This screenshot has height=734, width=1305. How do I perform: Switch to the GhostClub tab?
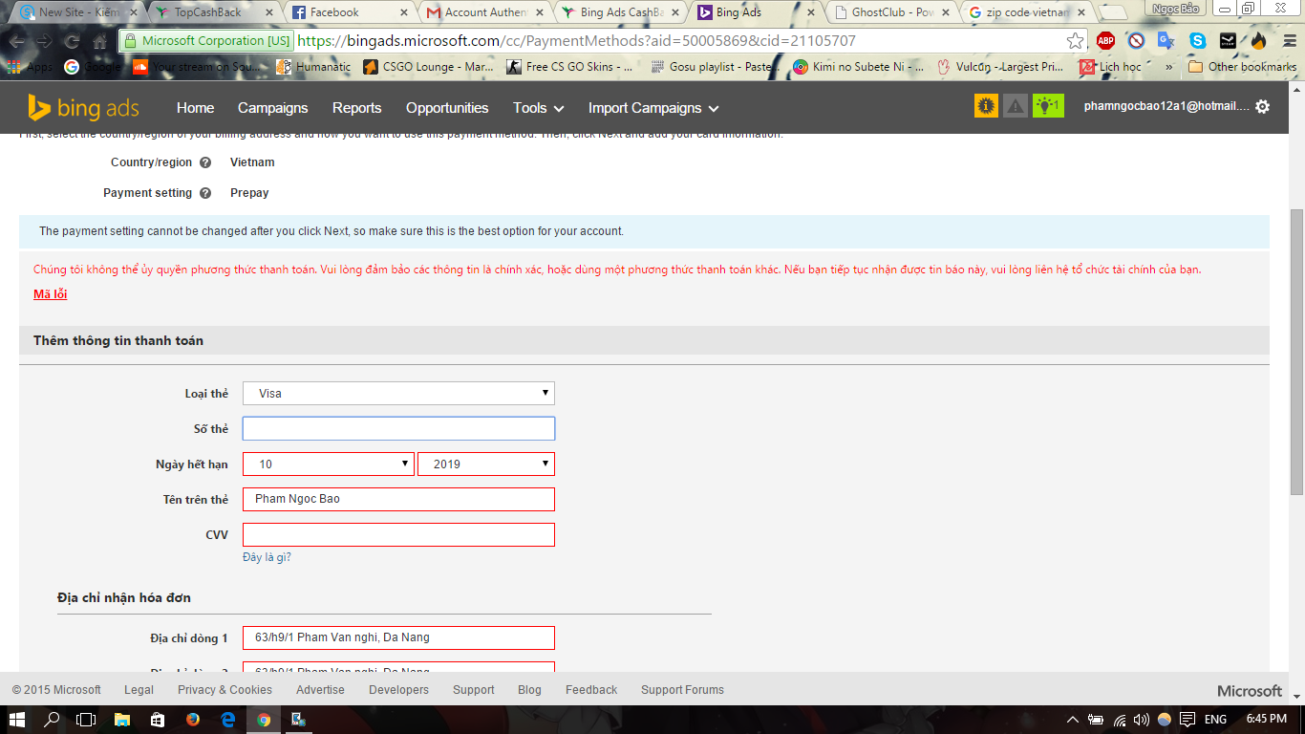891,12
